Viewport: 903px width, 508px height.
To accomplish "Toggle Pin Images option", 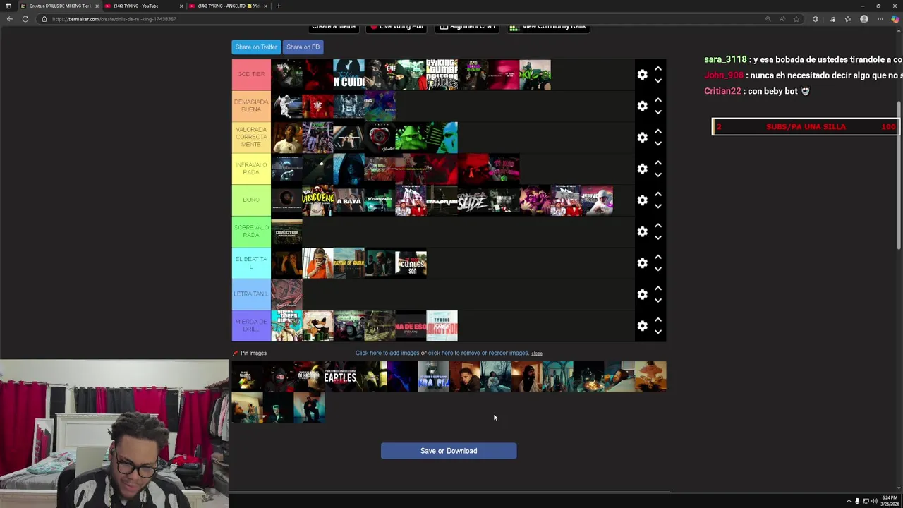I will (250, 353).
